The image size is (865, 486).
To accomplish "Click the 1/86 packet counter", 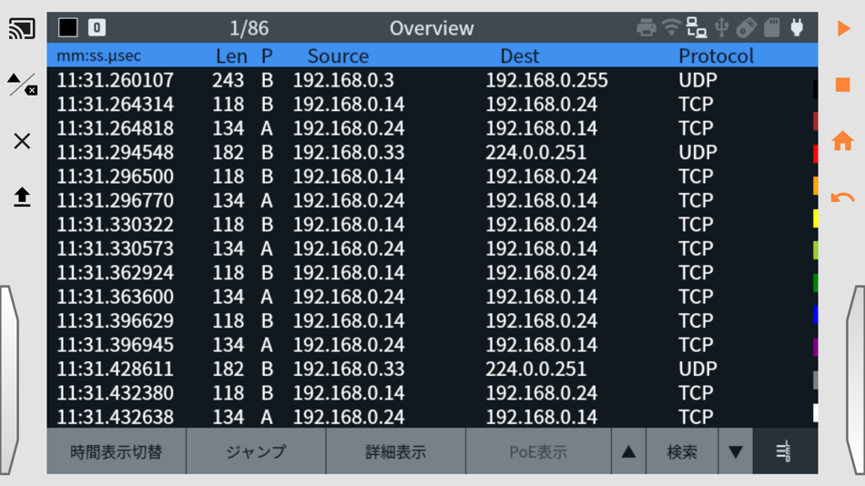I will (x=249, y=28).
